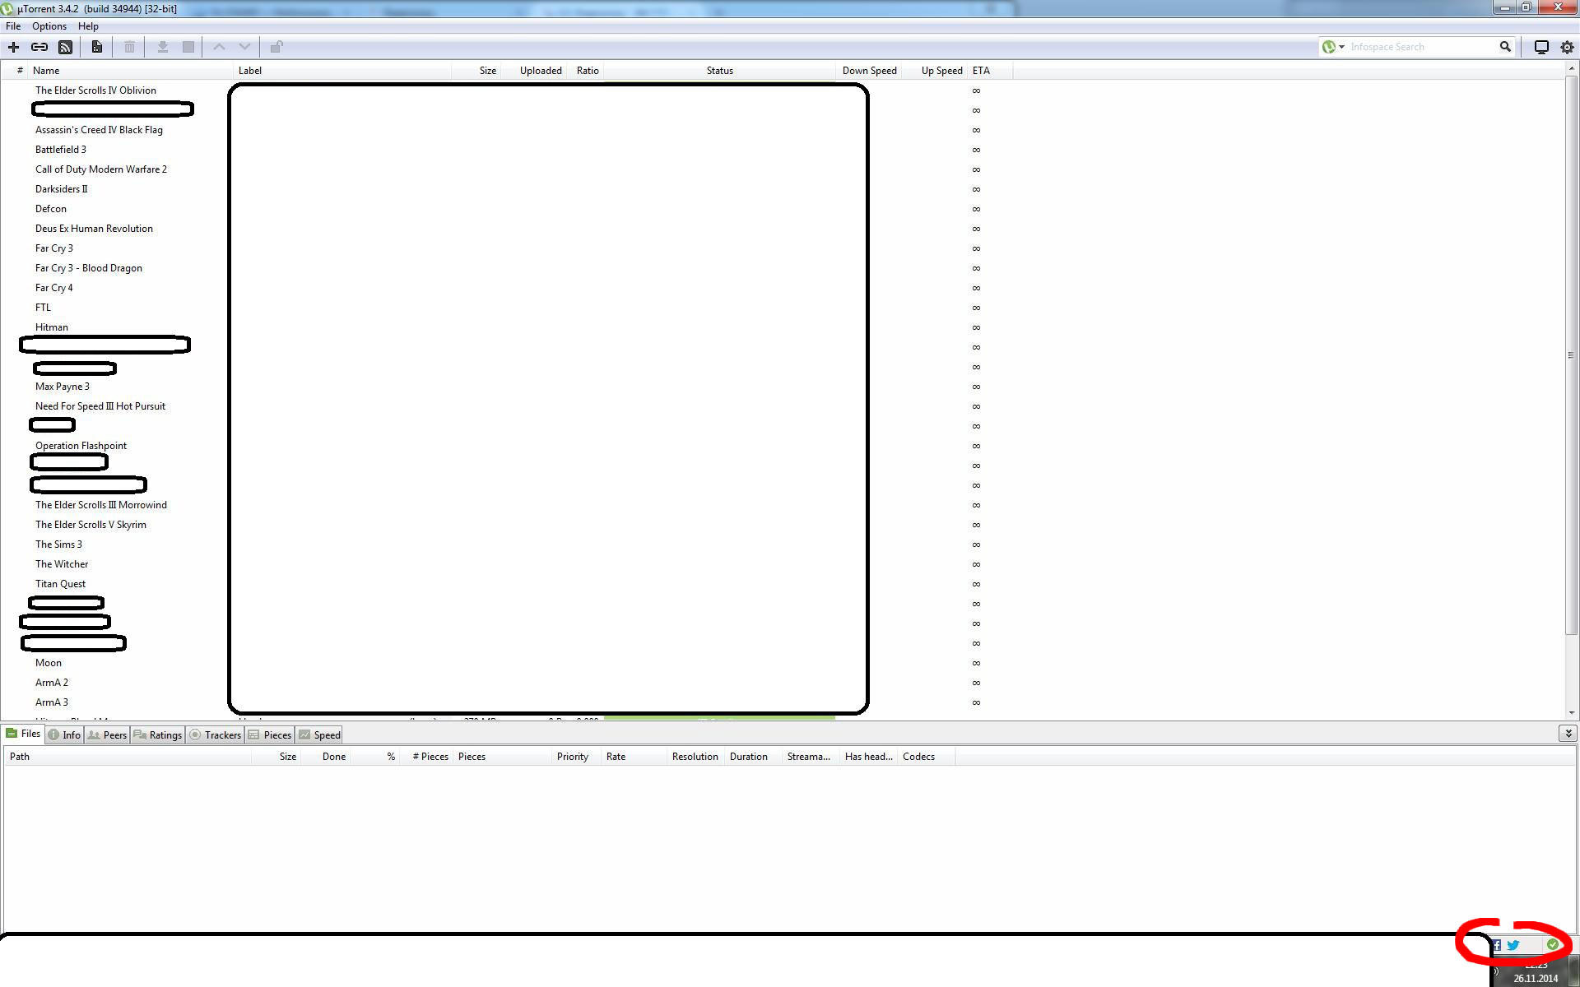This screenshot has width=1580, height=987.
Task: Select Need For Speed III Hot Pursuit
Action: (x=100, y=406)
